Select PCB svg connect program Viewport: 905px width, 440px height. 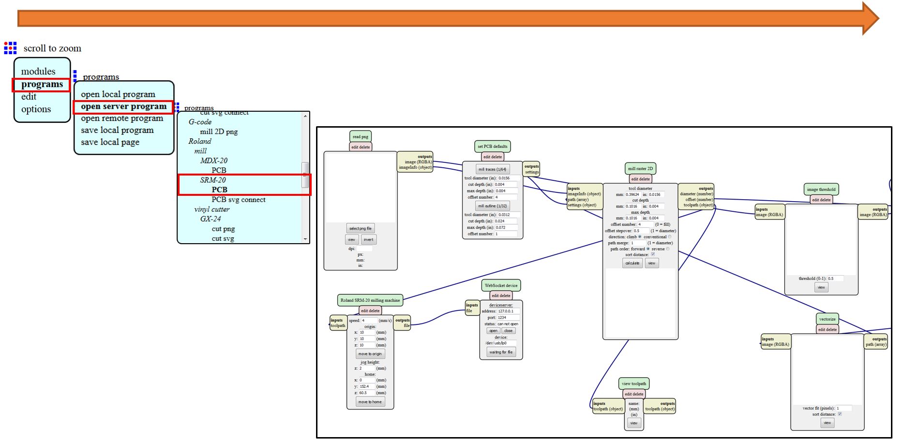click(239, 200)
